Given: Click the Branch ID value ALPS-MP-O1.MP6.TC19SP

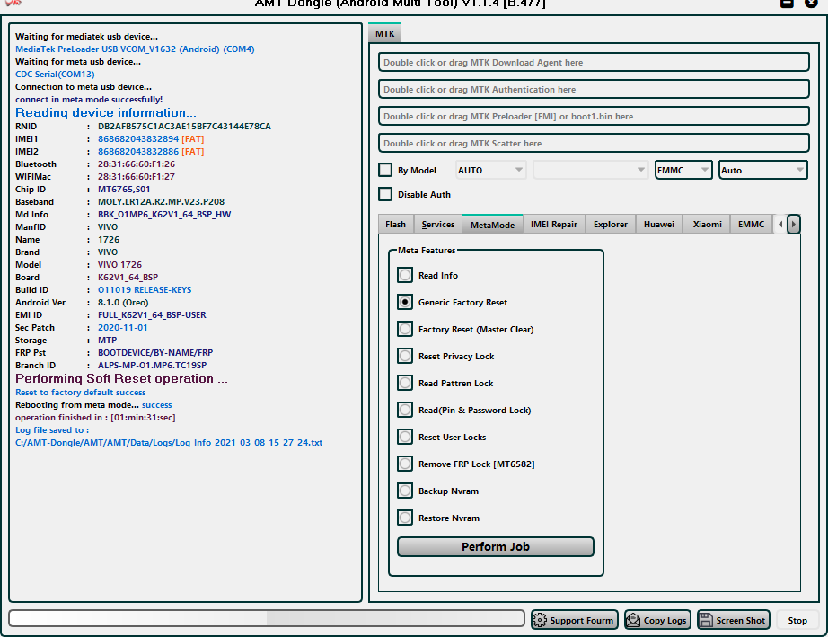Looking at the screenshot, I should [x=152, y=366].
